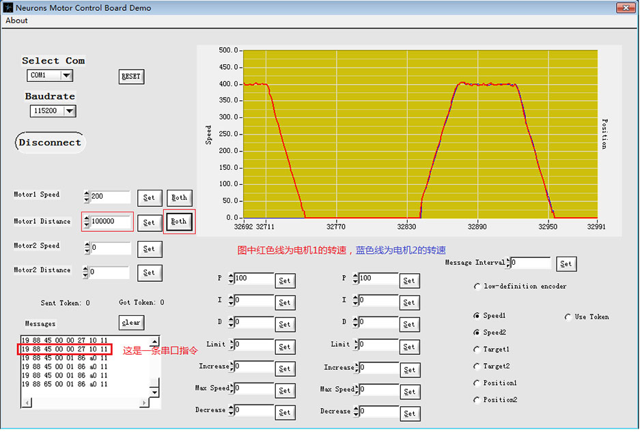Click the Message Interval input field
642x432 pixels.
coord(531,263)
